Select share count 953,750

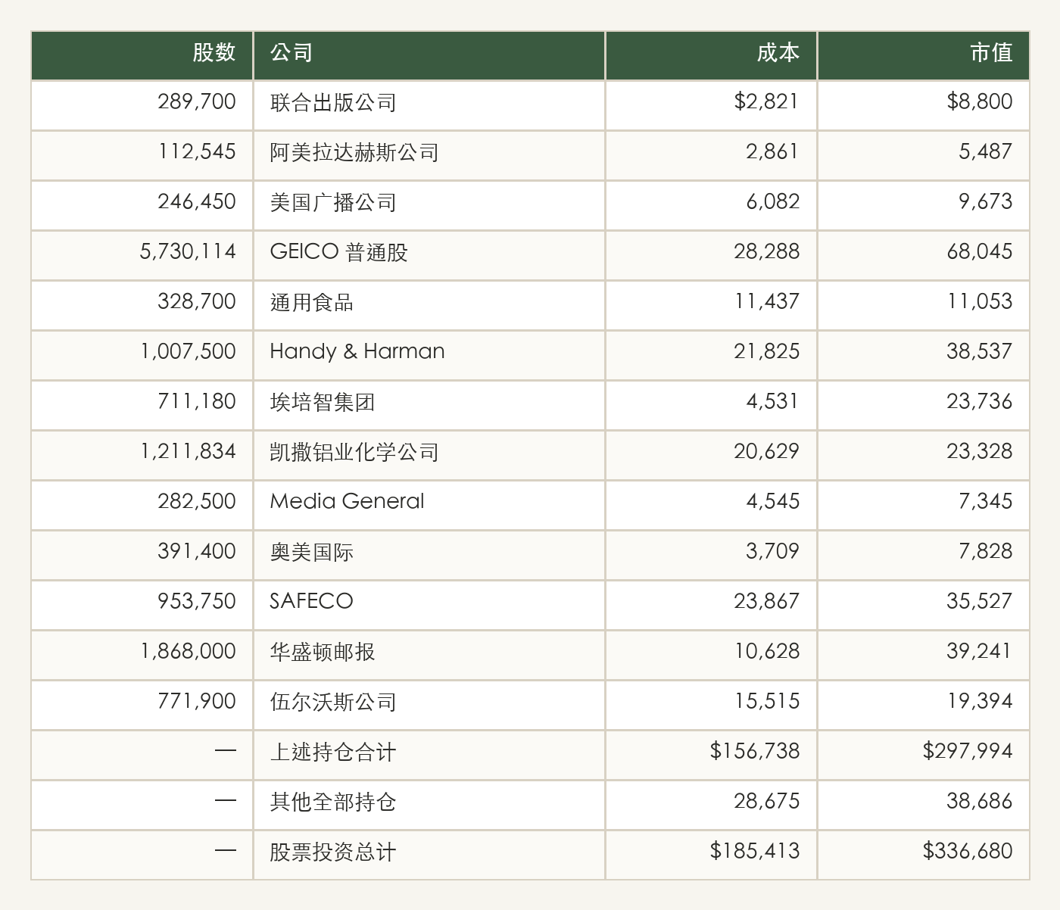197,602
